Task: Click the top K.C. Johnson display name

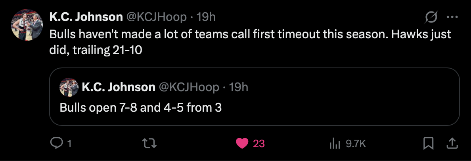Action: click(86, 17)
